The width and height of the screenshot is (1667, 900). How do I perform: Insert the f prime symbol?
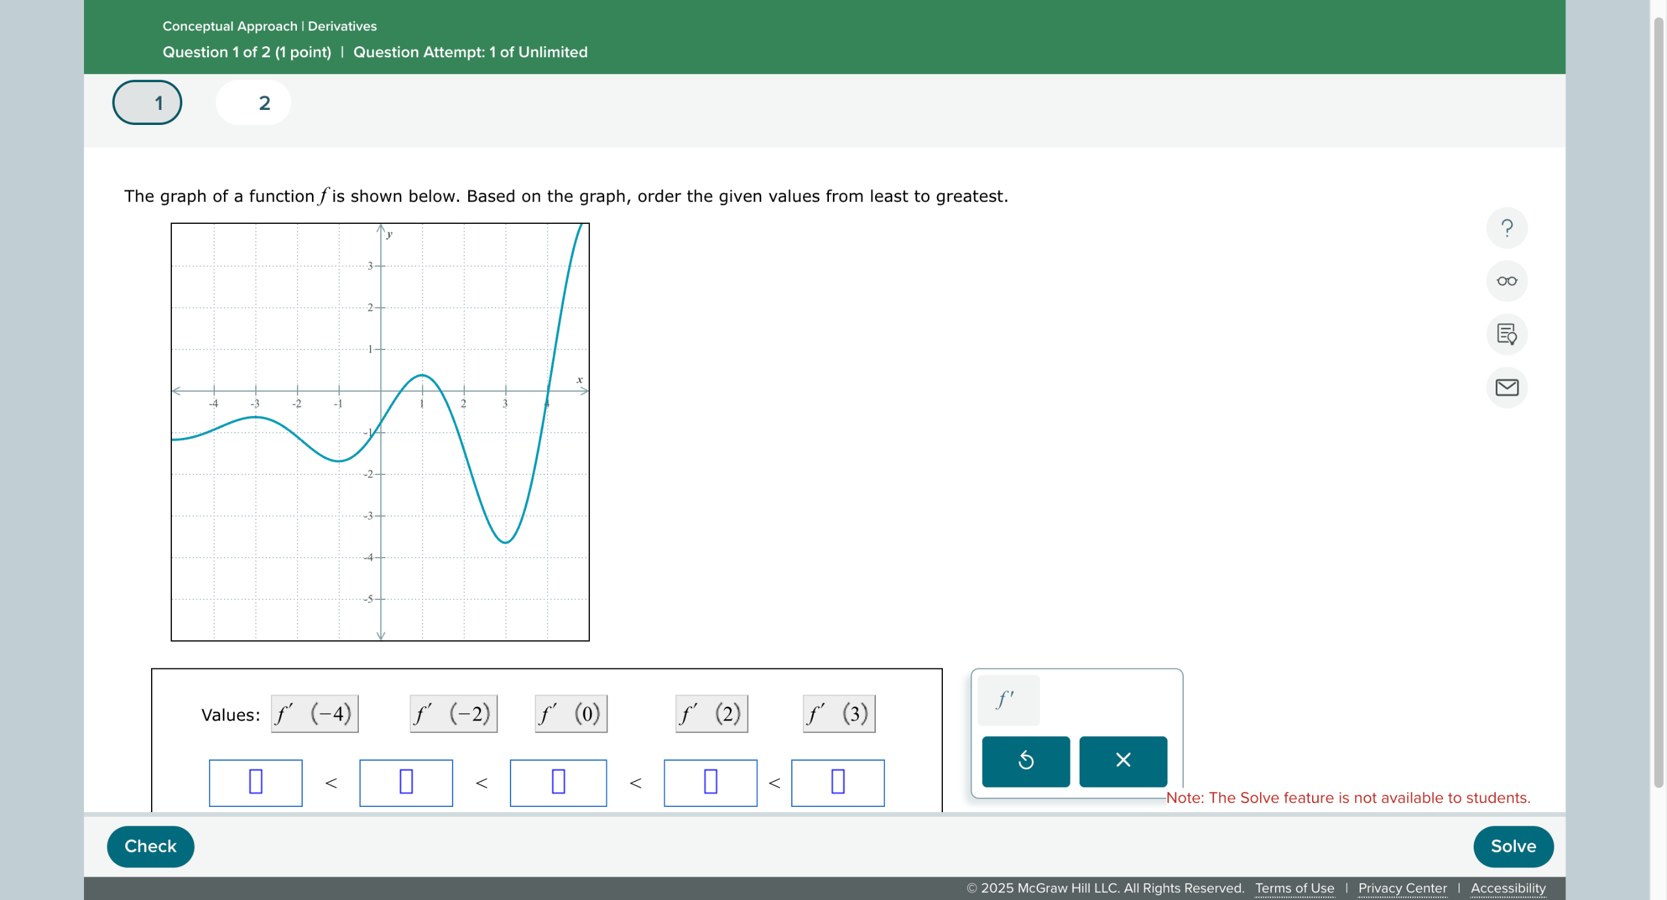[x=1007, y=700]
